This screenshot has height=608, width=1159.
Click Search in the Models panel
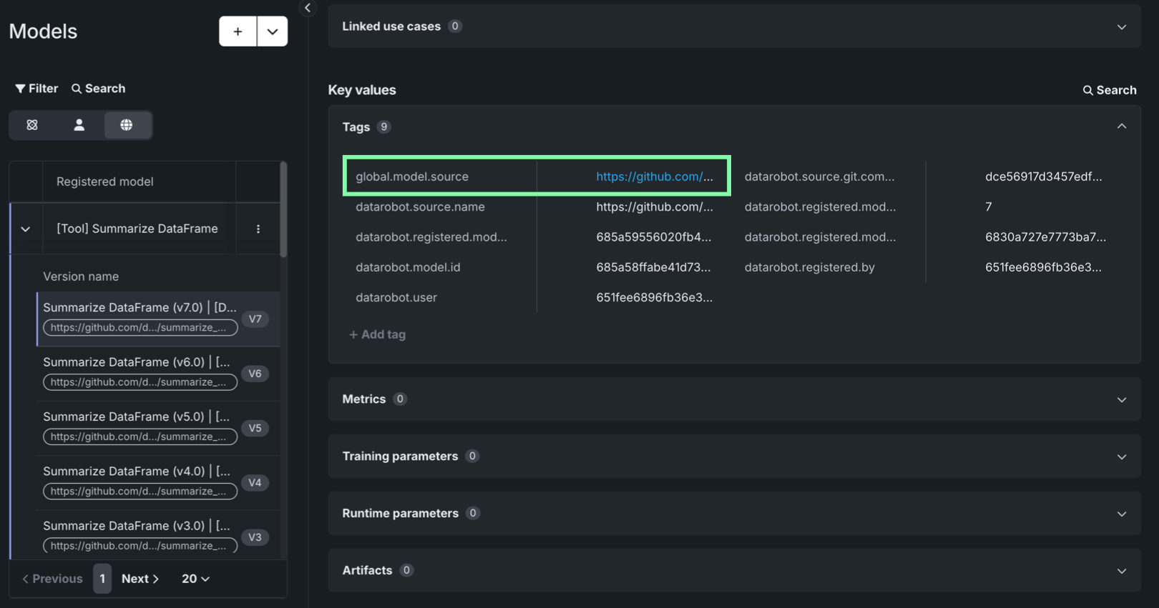98,89
